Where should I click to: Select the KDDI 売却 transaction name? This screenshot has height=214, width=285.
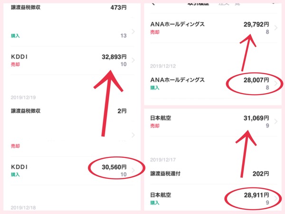coord(19,57)
